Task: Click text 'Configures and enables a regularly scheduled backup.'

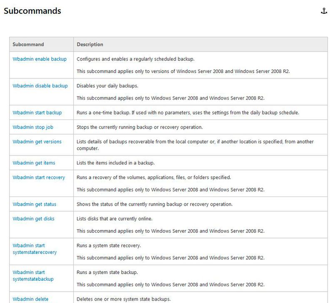Action: (x=136, y=59)
